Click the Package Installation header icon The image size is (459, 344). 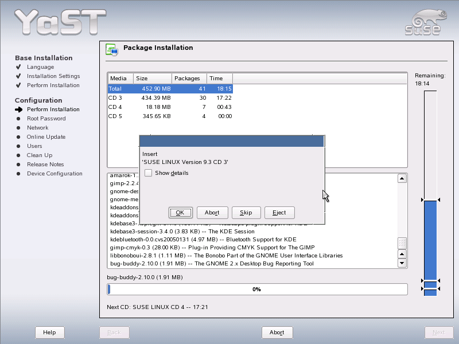[112, 49]
